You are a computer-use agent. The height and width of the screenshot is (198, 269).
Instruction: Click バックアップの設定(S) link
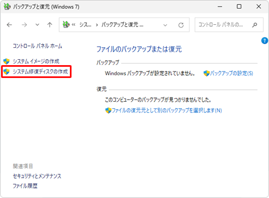pyautogui.click(x=231, y=73)
